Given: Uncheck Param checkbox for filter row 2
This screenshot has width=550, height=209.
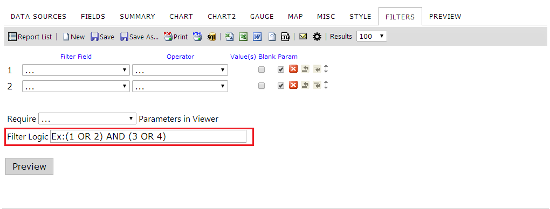Looking at the screenshot, I should [x=280, y=86].
